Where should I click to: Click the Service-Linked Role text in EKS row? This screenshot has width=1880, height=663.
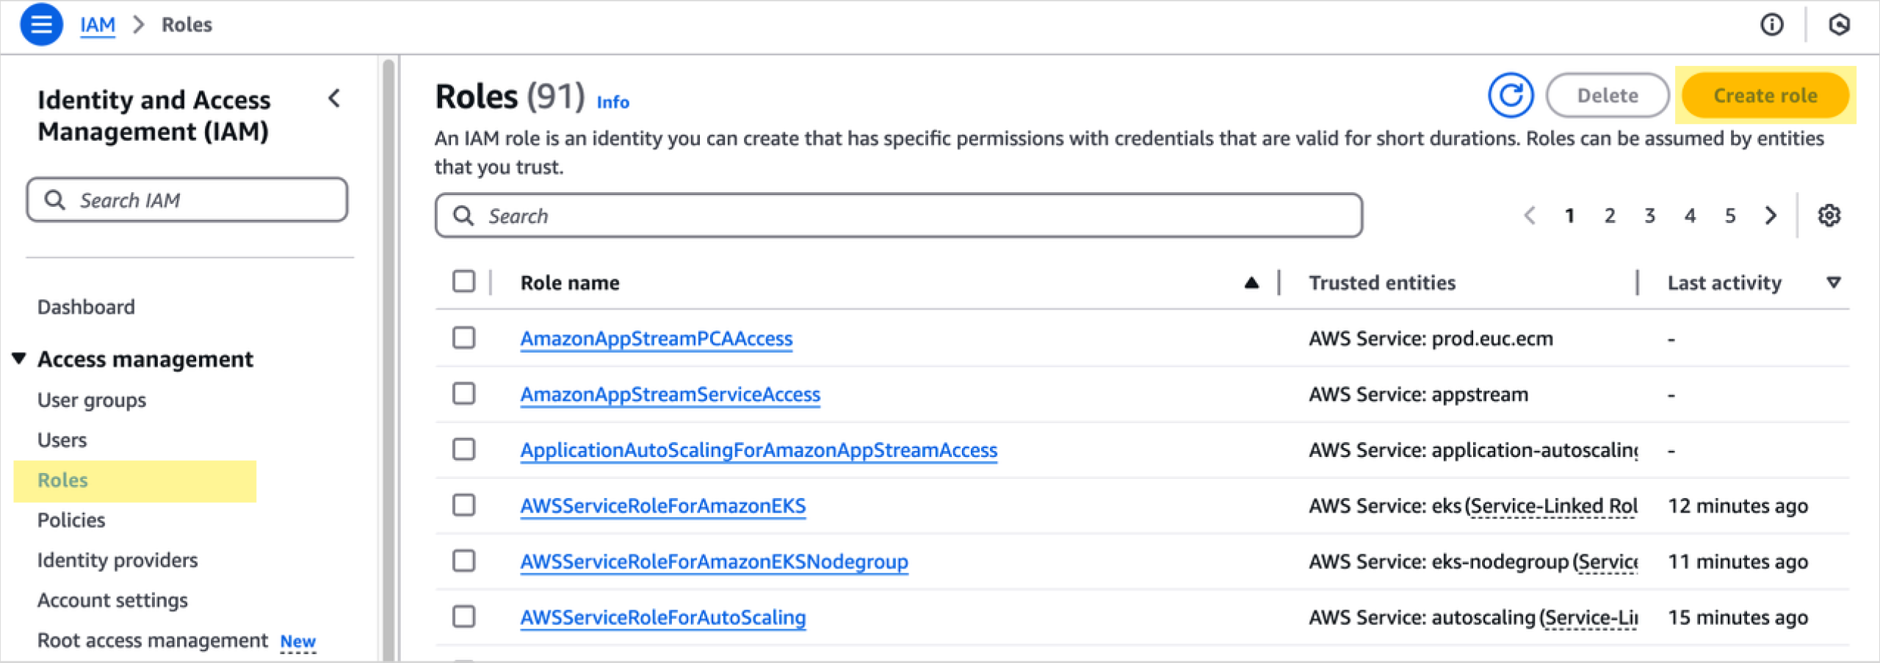click(1554, 506)
